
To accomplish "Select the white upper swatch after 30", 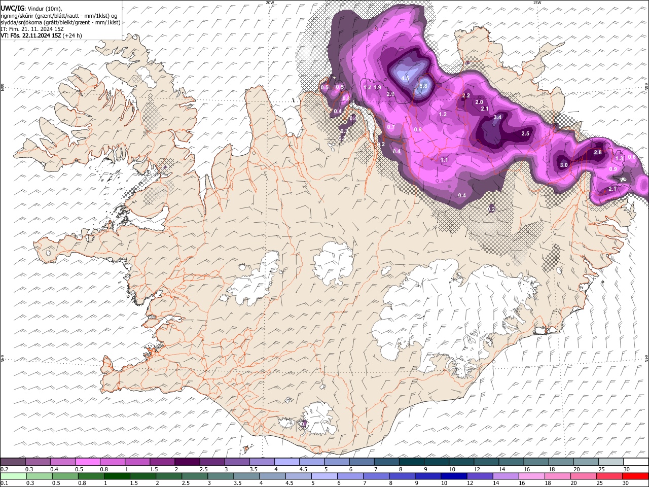I will click(x=636, y=462).
